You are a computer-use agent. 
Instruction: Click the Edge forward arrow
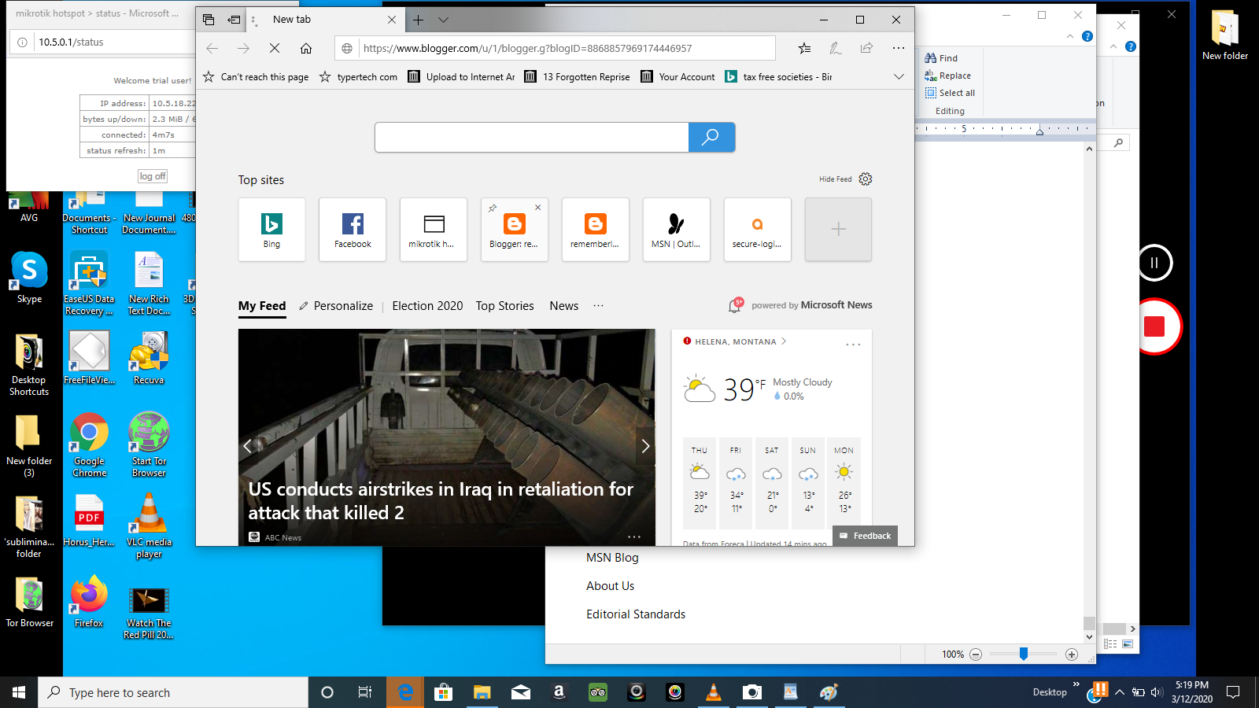pyautogui.click(x=243, y=49)
